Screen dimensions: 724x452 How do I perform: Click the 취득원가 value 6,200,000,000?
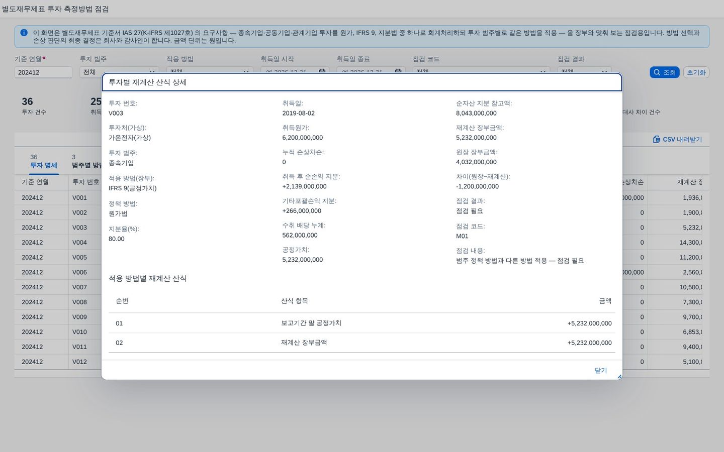[x=303, y=138]
